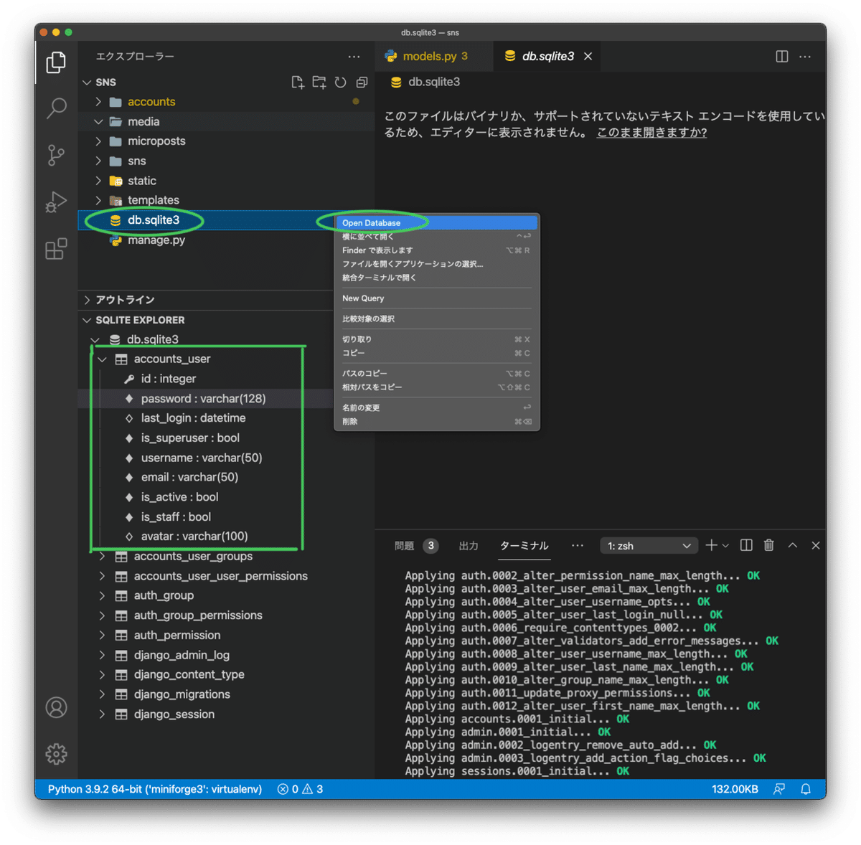Split the editor to the right
The height and width of the screenshot is (845, 861).
coord(782,57)
